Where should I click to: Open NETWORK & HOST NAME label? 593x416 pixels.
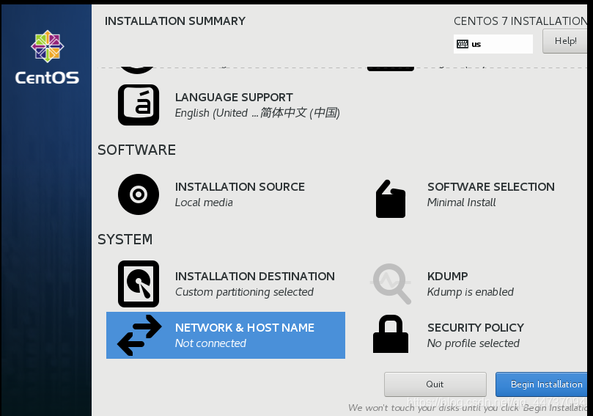point(245,327)
